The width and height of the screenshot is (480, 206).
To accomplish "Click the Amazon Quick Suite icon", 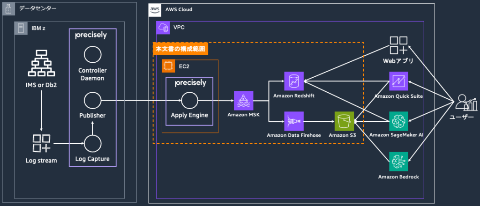I will click(398, 81).
